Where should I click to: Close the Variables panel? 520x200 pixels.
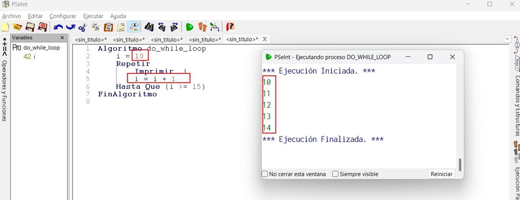point(62,38)
